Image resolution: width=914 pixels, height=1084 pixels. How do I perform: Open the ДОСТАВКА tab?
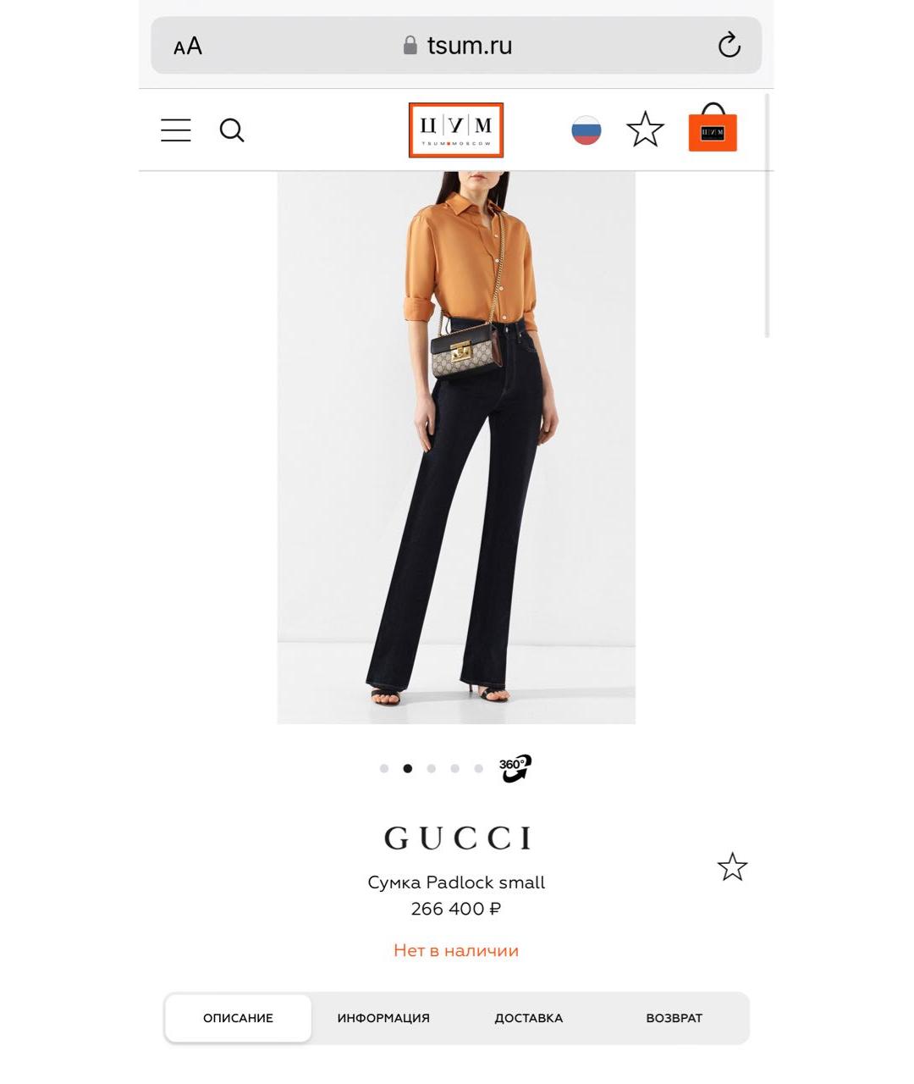click(529, 1018)
